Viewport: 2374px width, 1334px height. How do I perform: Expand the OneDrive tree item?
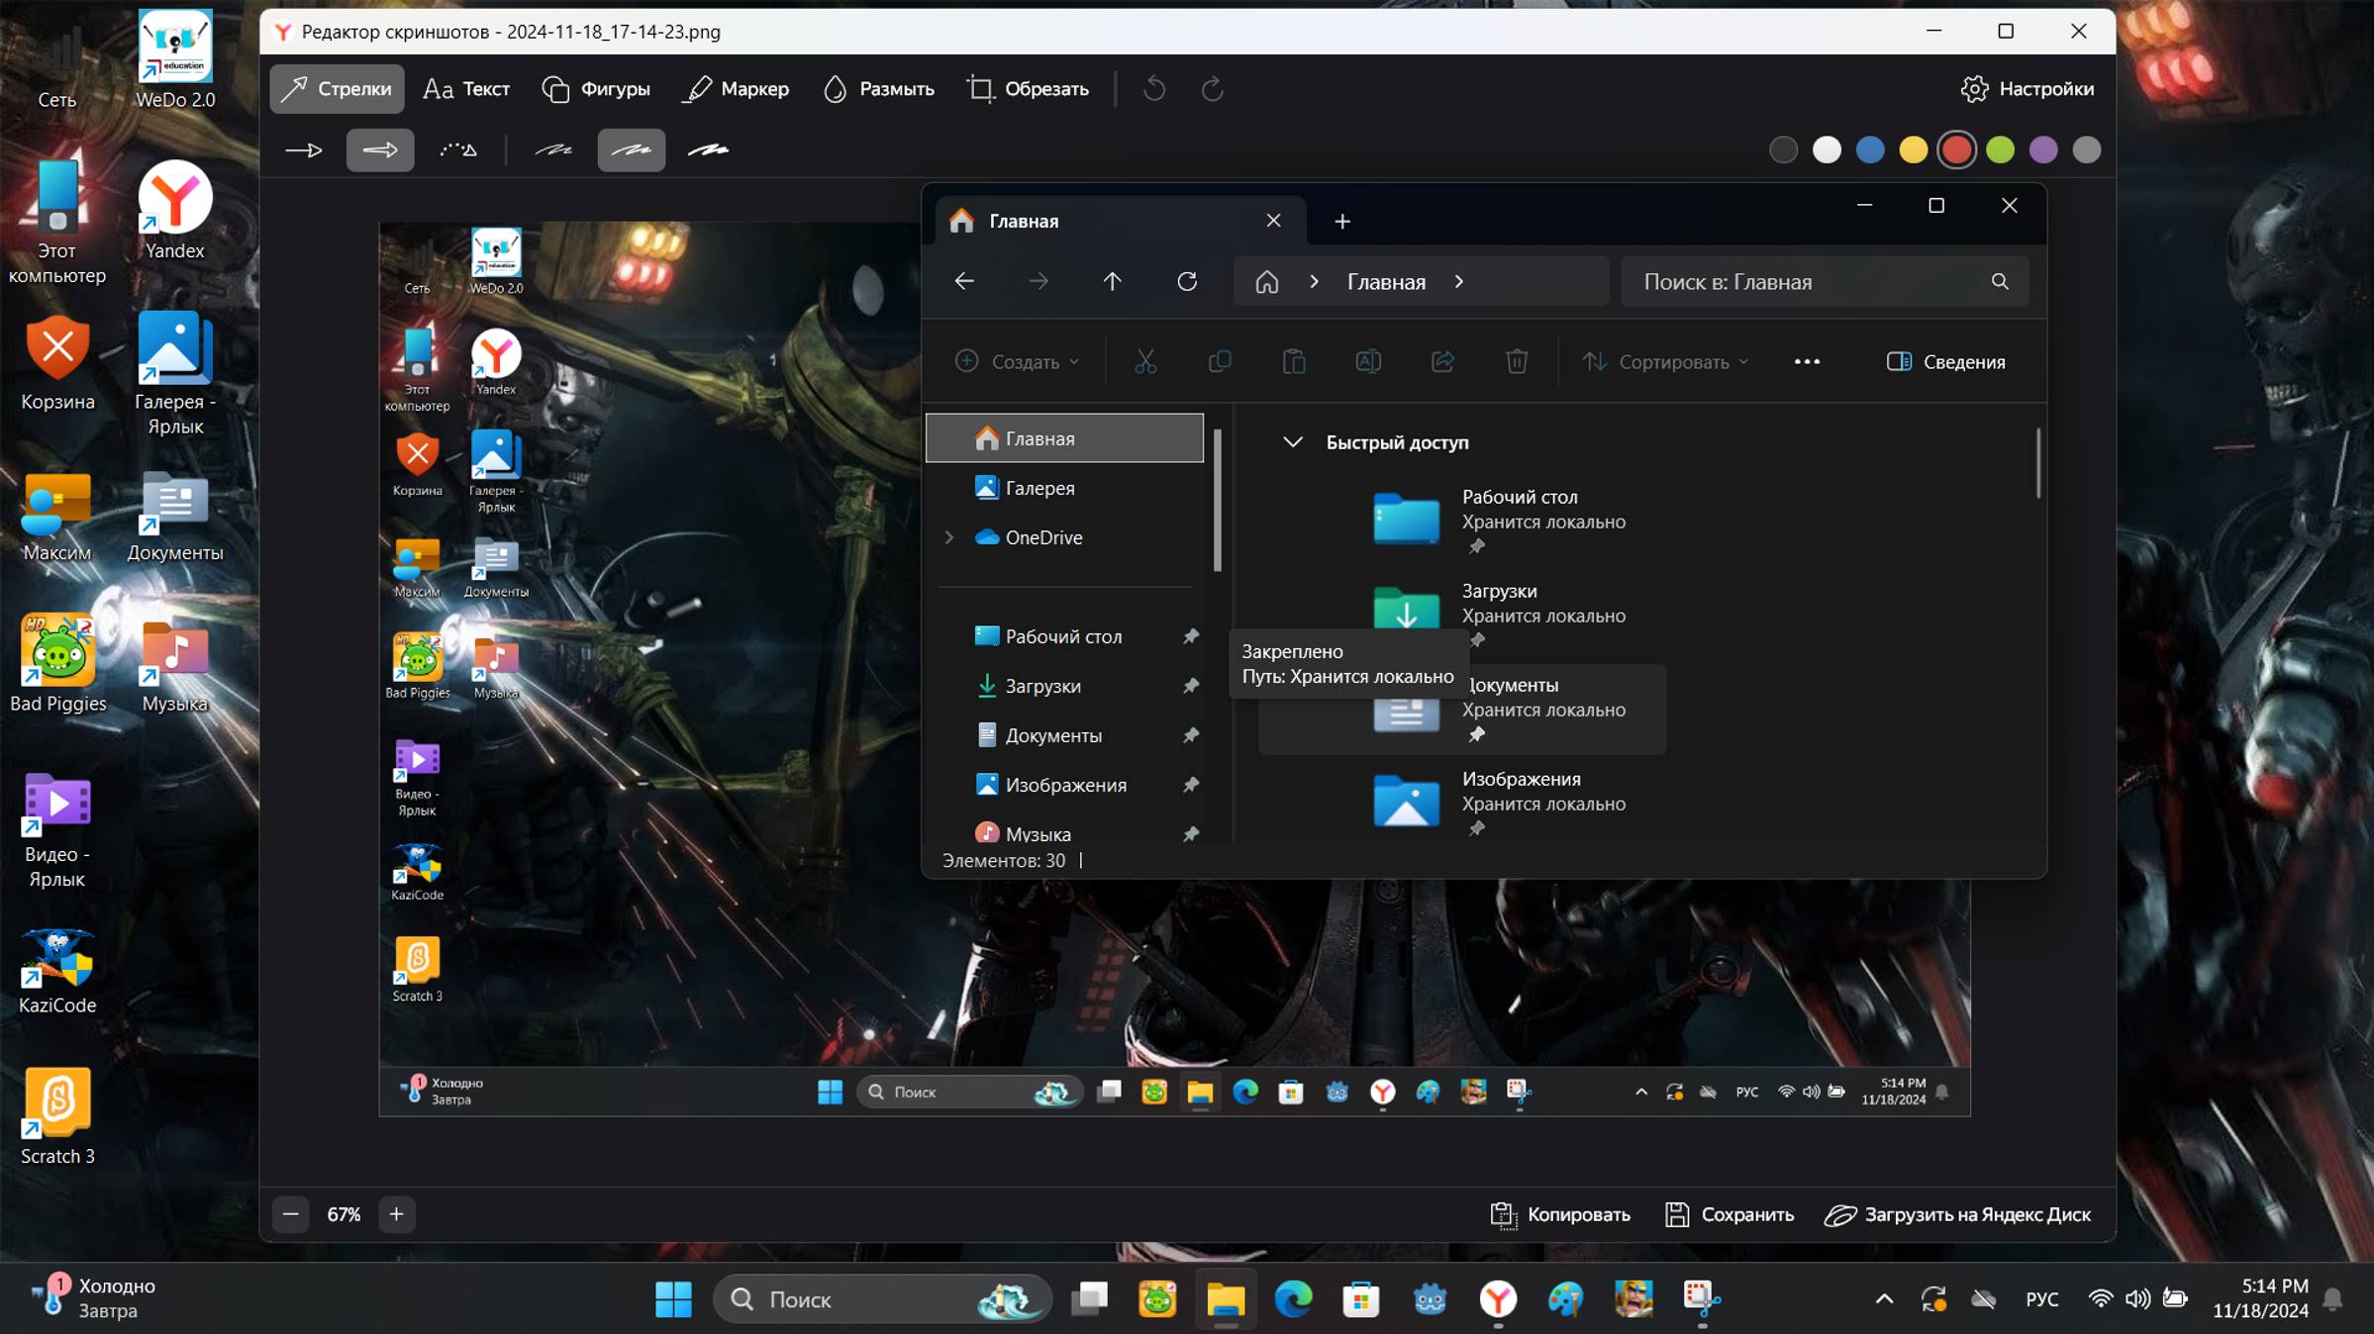coord(948,537)
